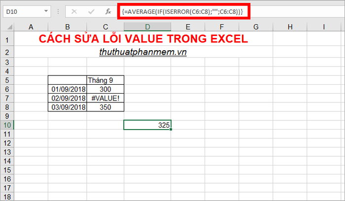
Task: Select column B header
Action: 68,27
